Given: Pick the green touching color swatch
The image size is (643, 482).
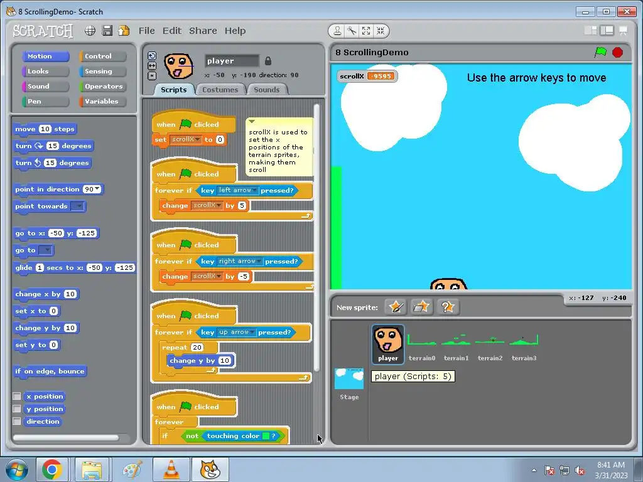Looking at the screenshot, I should click(x=266, y=436).
